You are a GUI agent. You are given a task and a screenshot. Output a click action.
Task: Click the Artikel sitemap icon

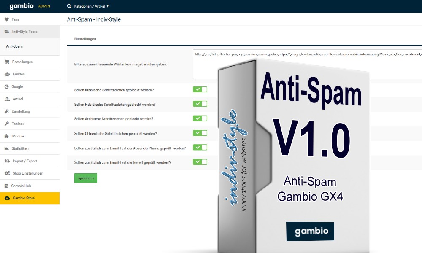point(7,99)
